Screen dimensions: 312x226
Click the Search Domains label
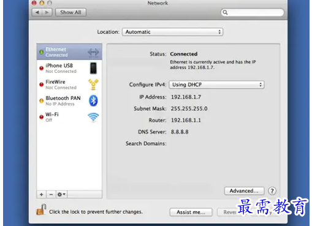(x=146, y=143)
